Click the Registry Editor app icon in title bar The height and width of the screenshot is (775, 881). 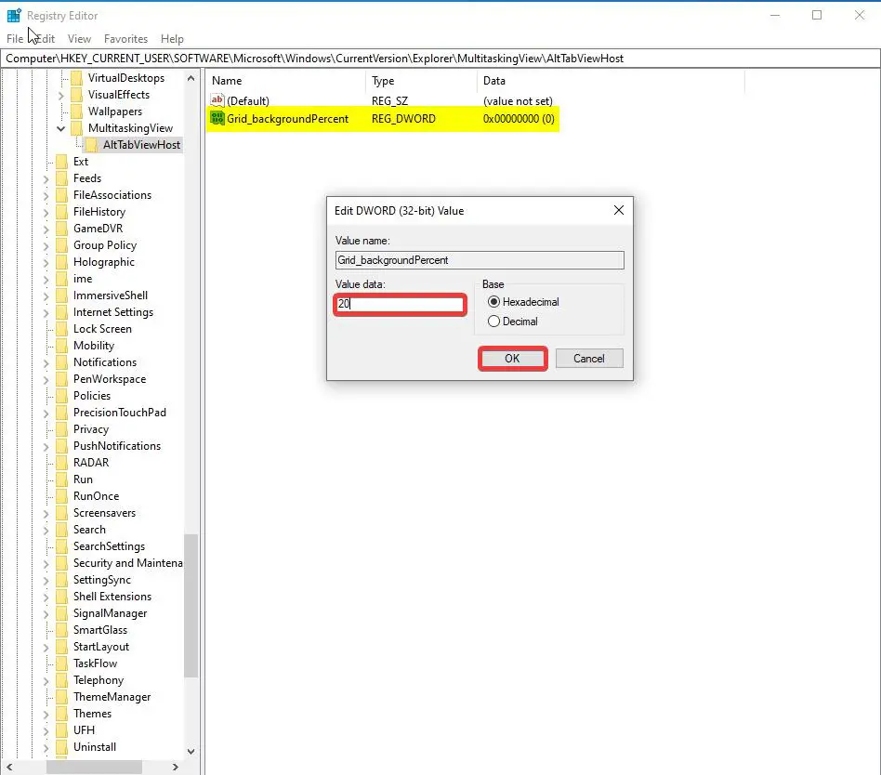coord(14,15)
